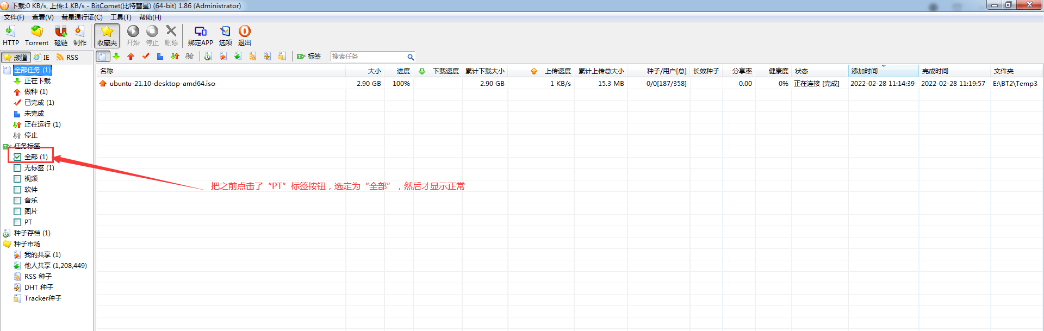Open 种子存档 (1) node

32,233
